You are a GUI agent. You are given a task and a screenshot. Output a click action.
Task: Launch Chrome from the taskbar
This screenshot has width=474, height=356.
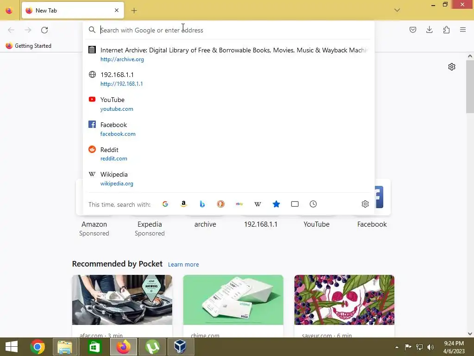(x=37, y=347)
